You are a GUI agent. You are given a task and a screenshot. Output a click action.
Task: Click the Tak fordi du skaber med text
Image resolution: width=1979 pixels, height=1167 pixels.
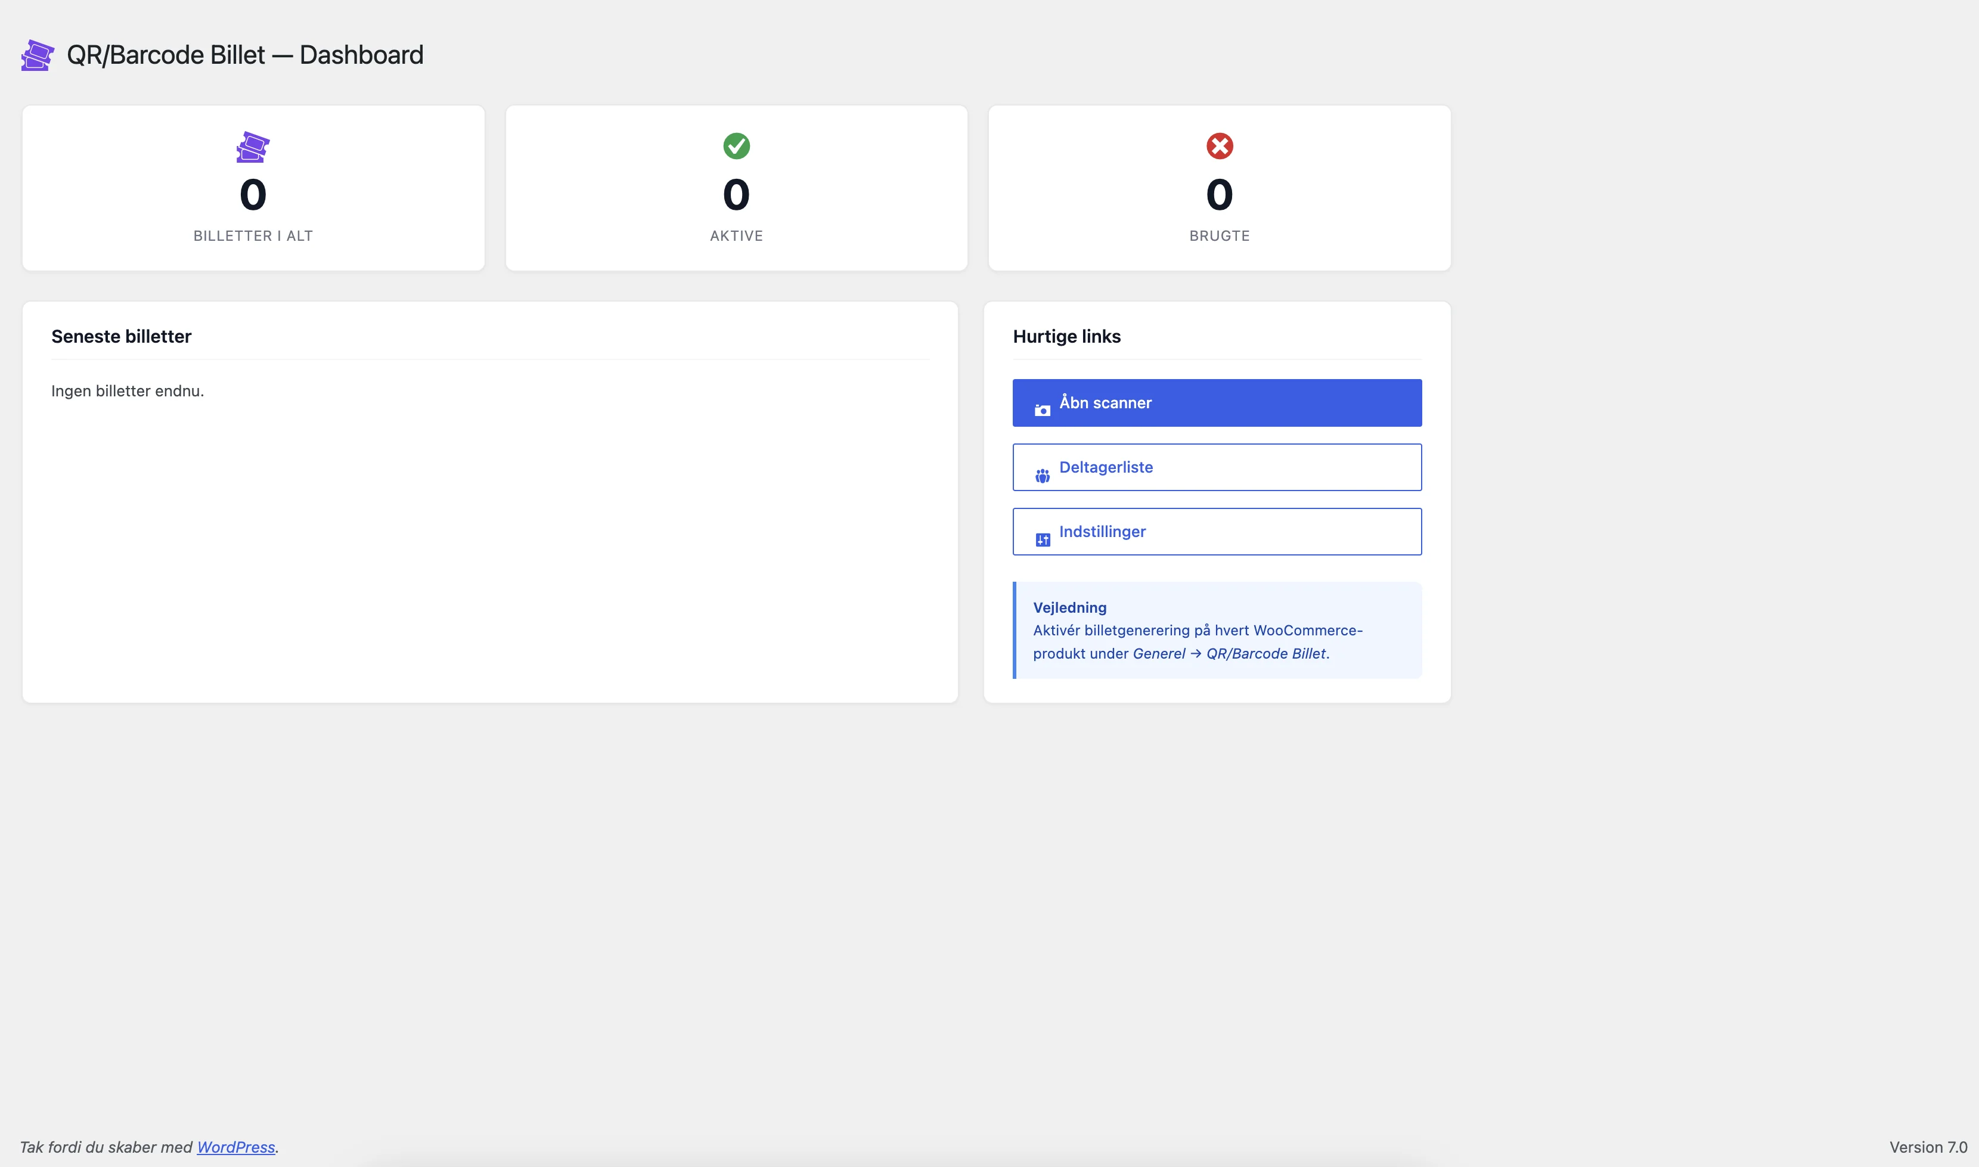[x=106, y=1147]
